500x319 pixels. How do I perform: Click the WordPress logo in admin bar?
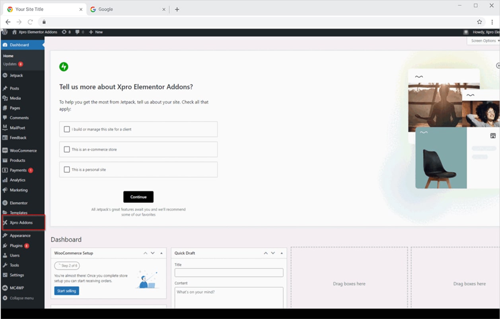point(4,32)
